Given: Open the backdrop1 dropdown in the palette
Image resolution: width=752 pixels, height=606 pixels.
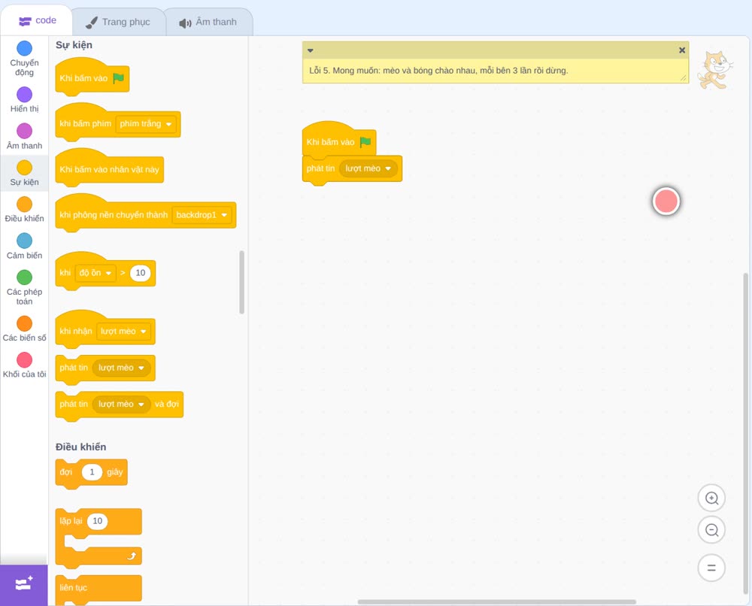Looking at the screenshot, I should click(202, 215).
